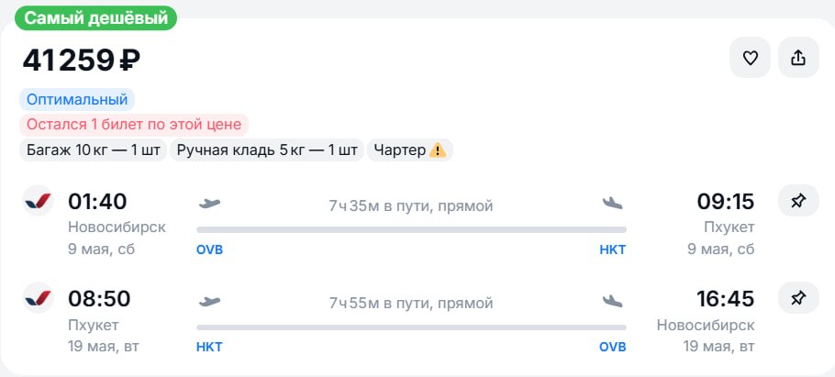
Task: Click the "Самый дешёвый" green badge
Action: pos(95,17)
